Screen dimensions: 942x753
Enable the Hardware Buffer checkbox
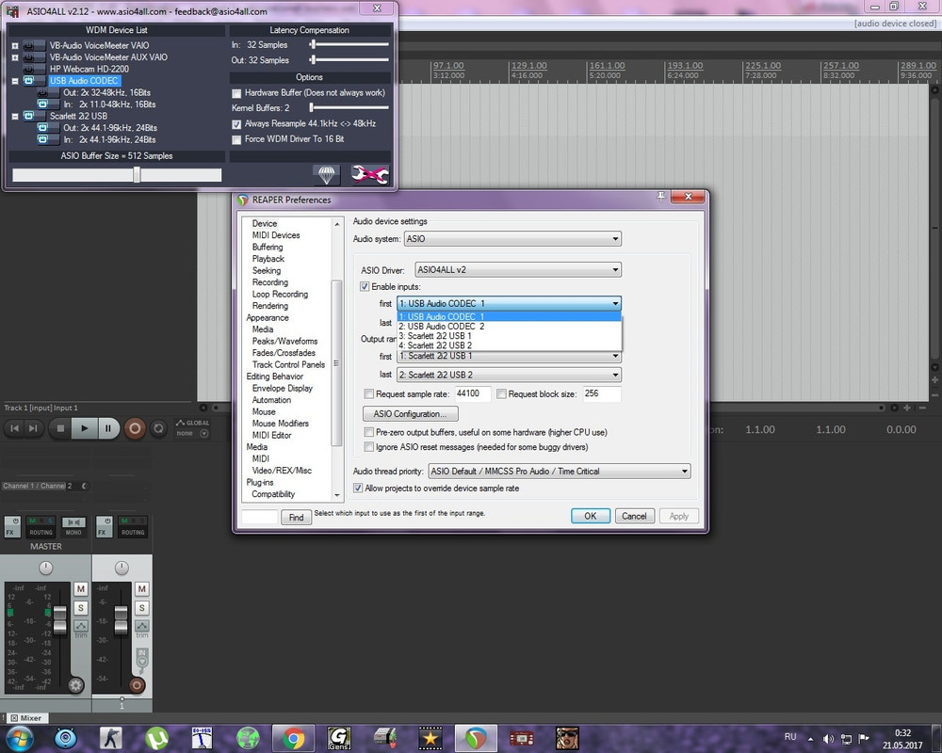[236, 93]
